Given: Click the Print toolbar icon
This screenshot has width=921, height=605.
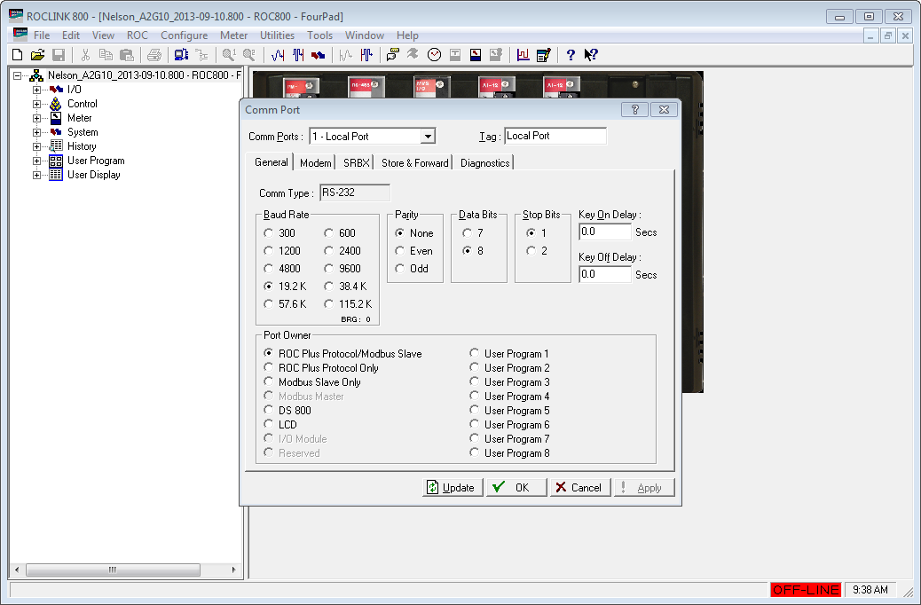Looking at the screenshot, I should click(154, 55).
